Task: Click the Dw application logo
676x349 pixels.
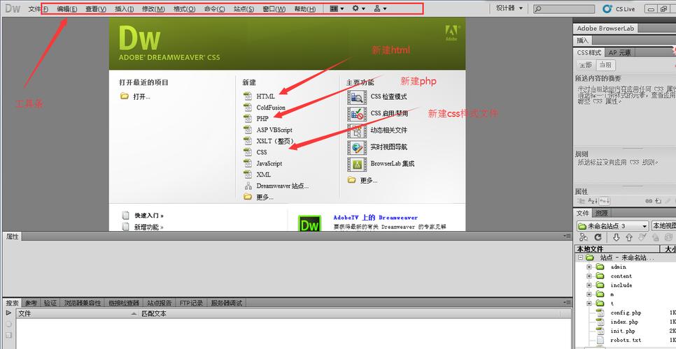Action: 13,8
